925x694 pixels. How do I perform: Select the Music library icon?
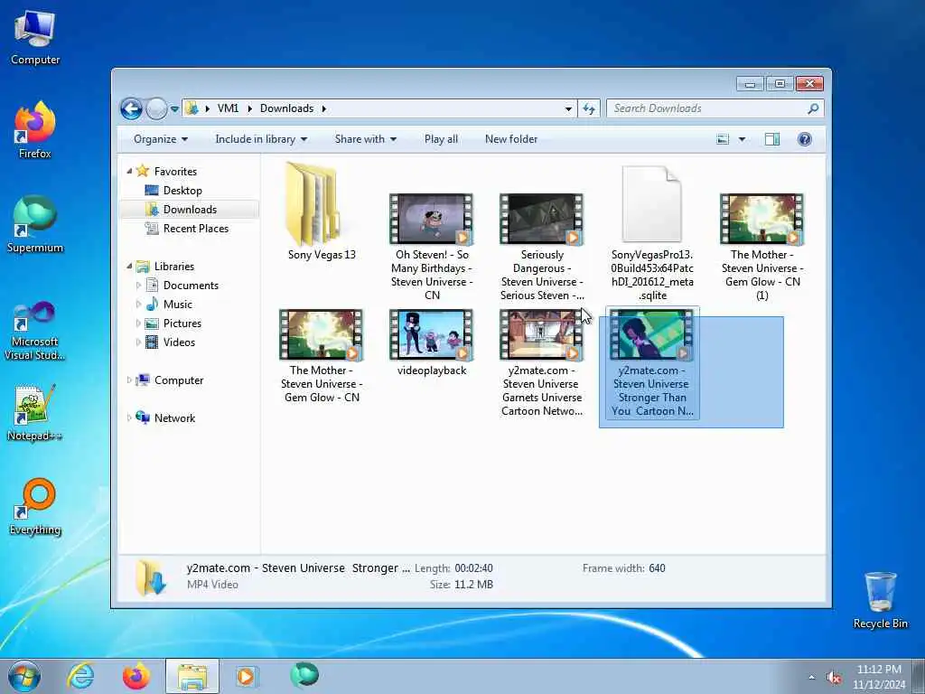(x=152, y=305)
